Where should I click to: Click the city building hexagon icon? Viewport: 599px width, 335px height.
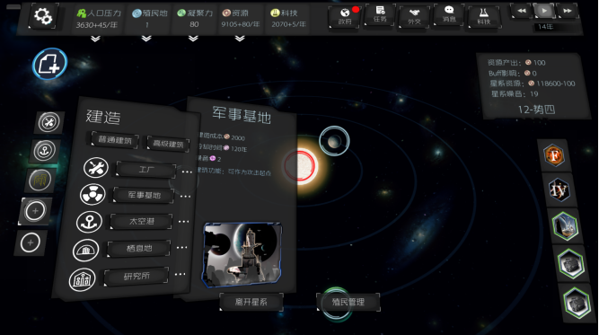(565, 225)
